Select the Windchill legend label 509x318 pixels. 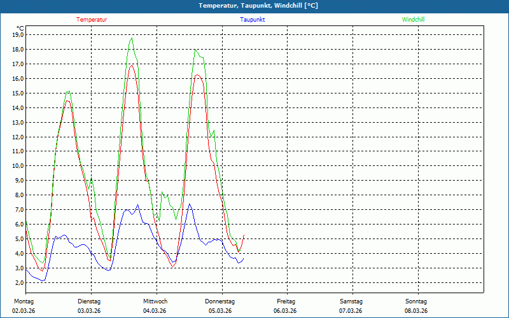[x=414, y=20]
